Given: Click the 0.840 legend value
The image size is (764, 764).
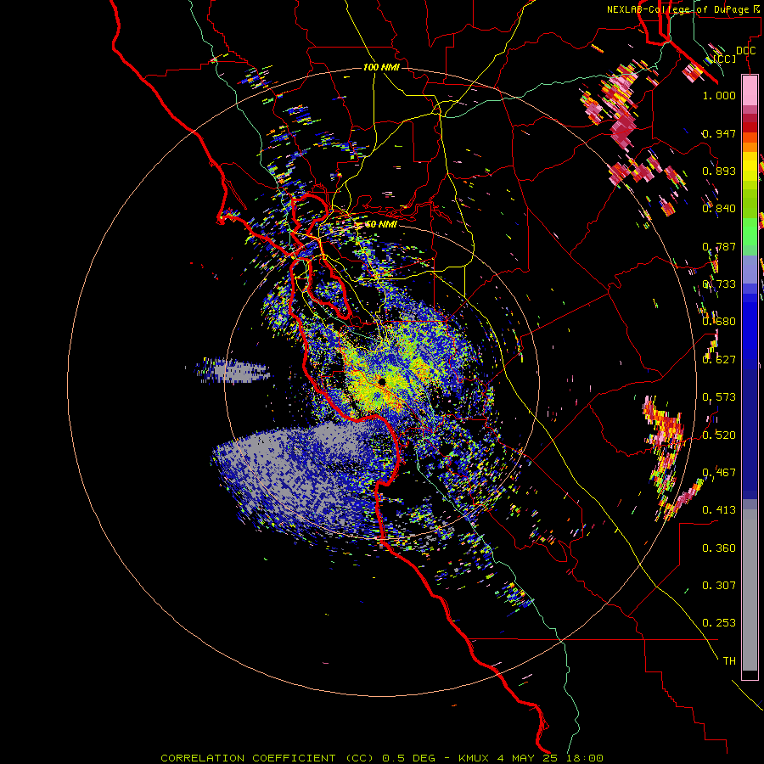Looking at the screenshot, I should click(x=719, y=209).
